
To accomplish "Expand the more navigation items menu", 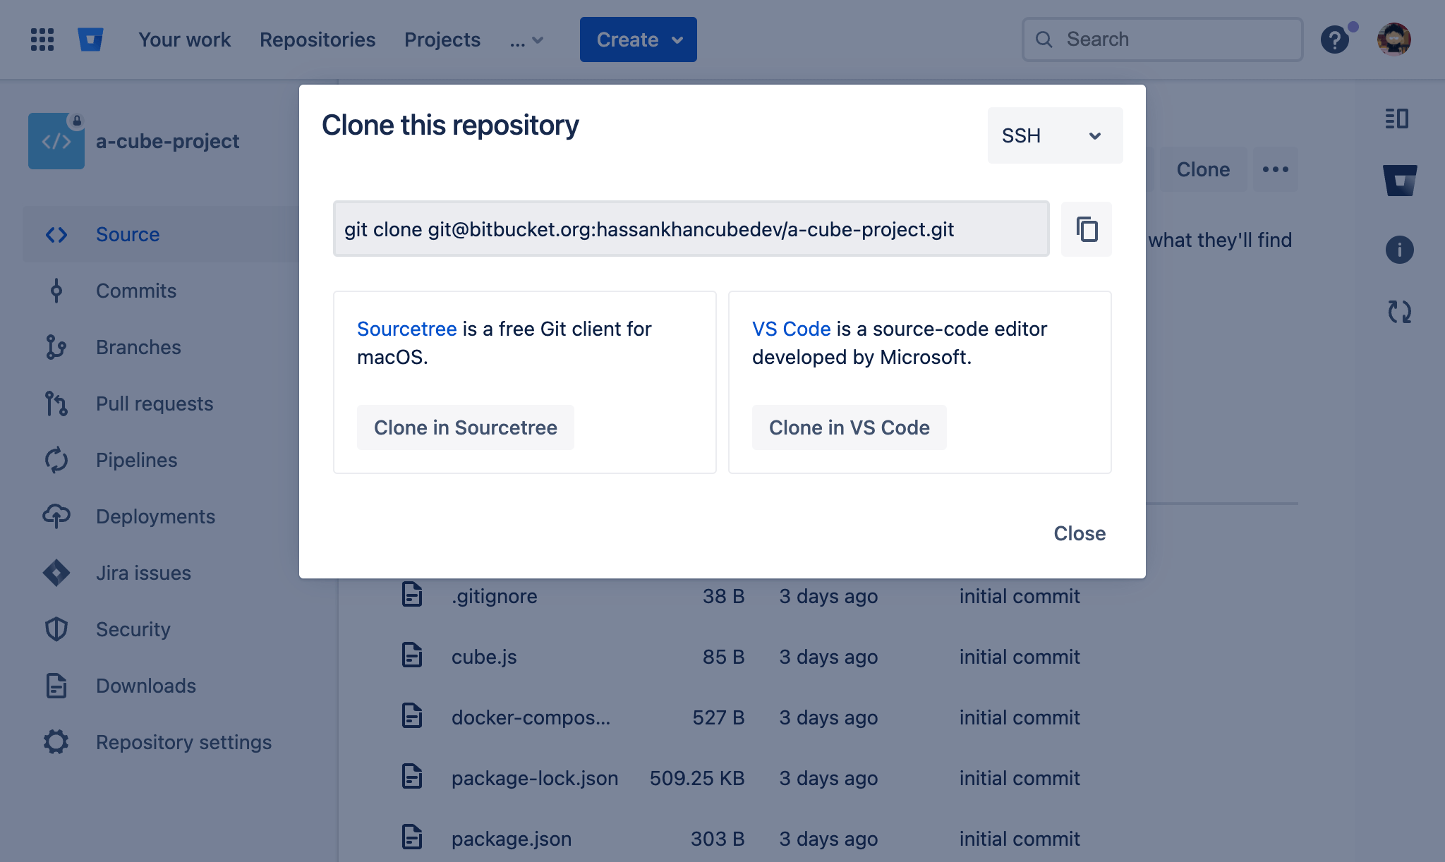I will coord(527,40).
